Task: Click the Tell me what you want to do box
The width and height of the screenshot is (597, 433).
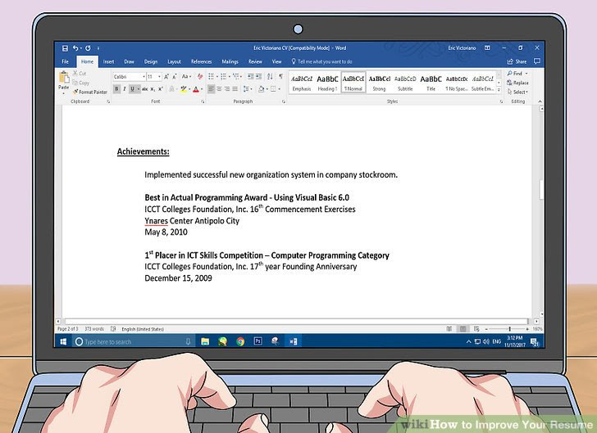Action: (x=322, y=61)
